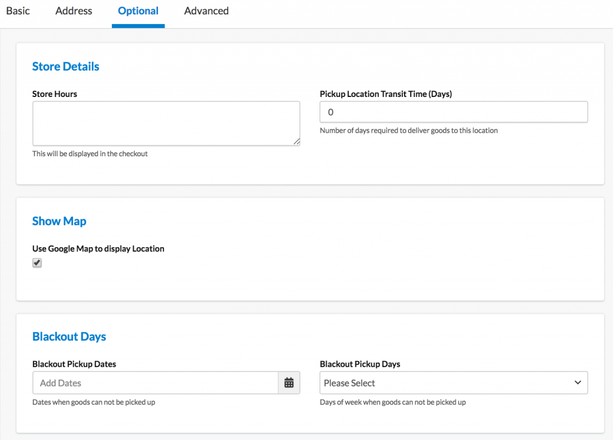Click the Store Details section heading
Viewport: 613px width, 440px height.
click(x=65, y=66)
